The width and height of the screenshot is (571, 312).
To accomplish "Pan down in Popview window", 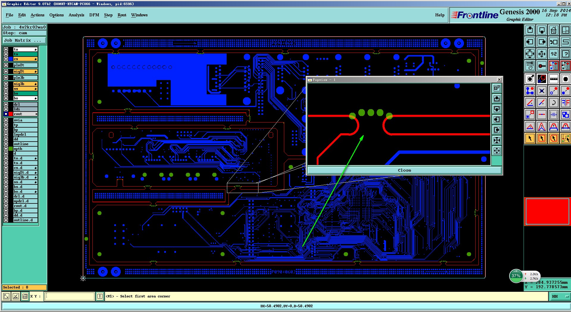I will (497, 109).
